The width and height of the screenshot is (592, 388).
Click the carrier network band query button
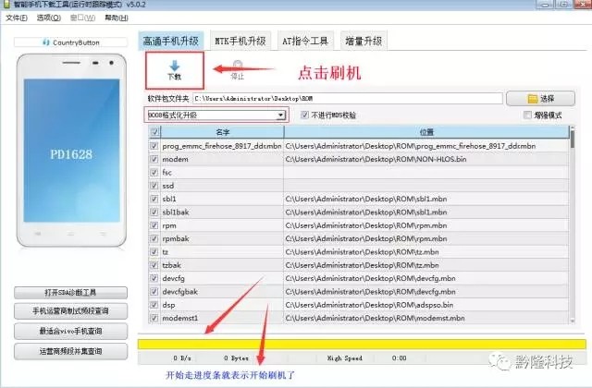click(70, 311)
